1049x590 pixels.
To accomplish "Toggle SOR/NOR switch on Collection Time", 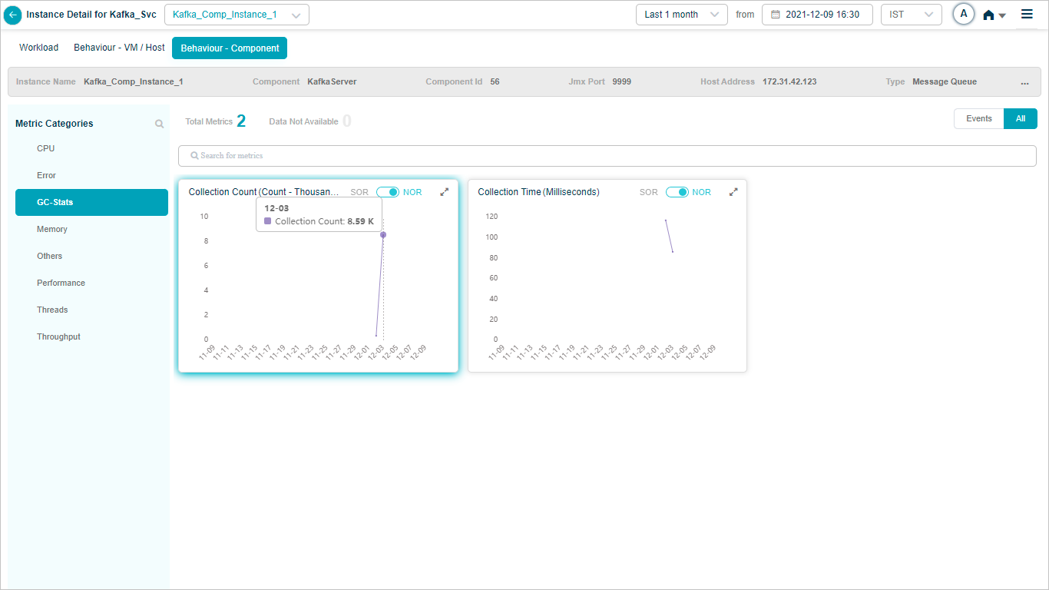I will [677, 192].
